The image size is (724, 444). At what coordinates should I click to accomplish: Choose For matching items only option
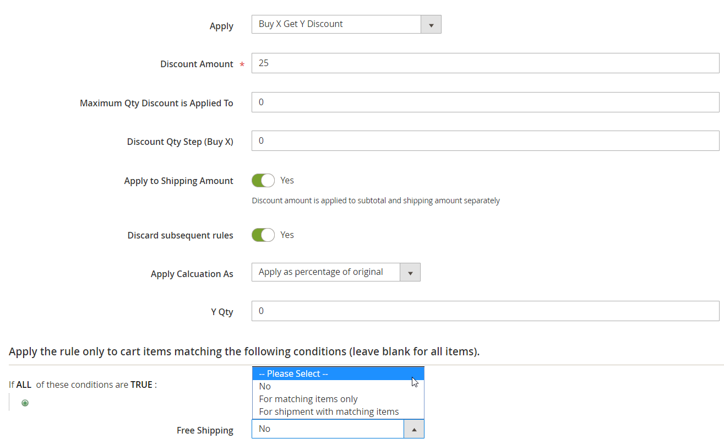pos(338,399)
